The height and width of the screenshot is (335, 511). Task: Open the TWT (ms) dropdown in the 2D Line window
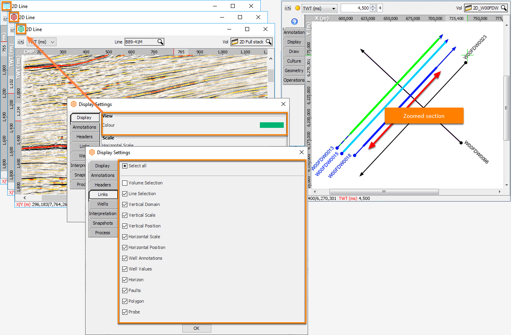coord(41,42)
